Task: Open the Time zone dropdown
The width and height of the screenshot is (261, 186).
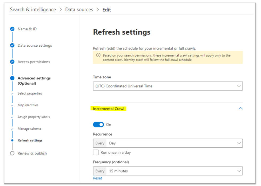Action: (239, 86)
